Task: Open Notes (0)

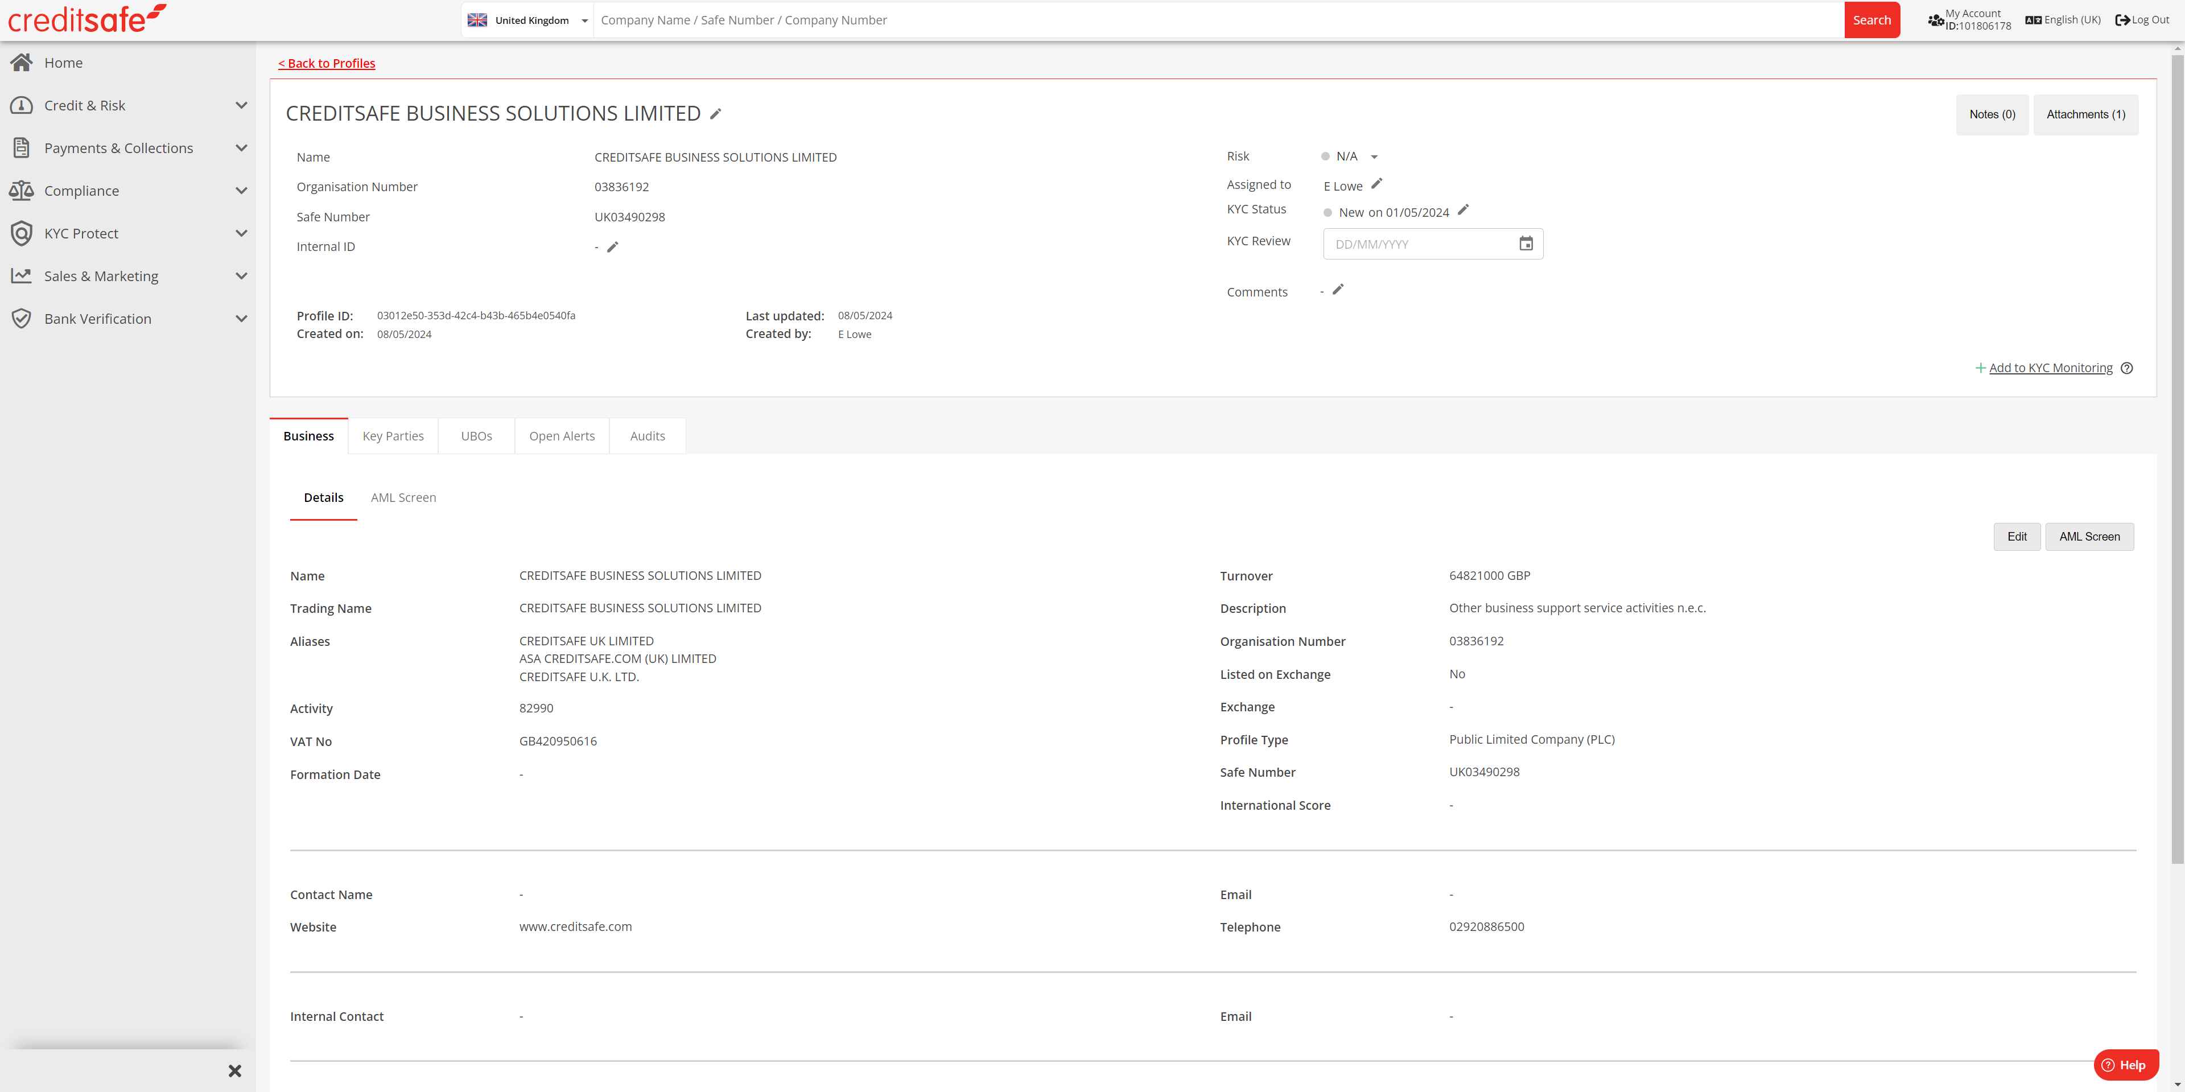Action: pyautogui.click(x=1992, y=114)
